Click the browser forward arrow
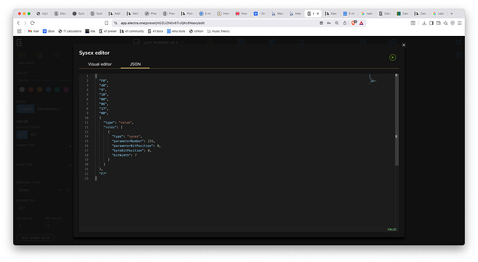 pyautogui.click(x=26, y=23)
